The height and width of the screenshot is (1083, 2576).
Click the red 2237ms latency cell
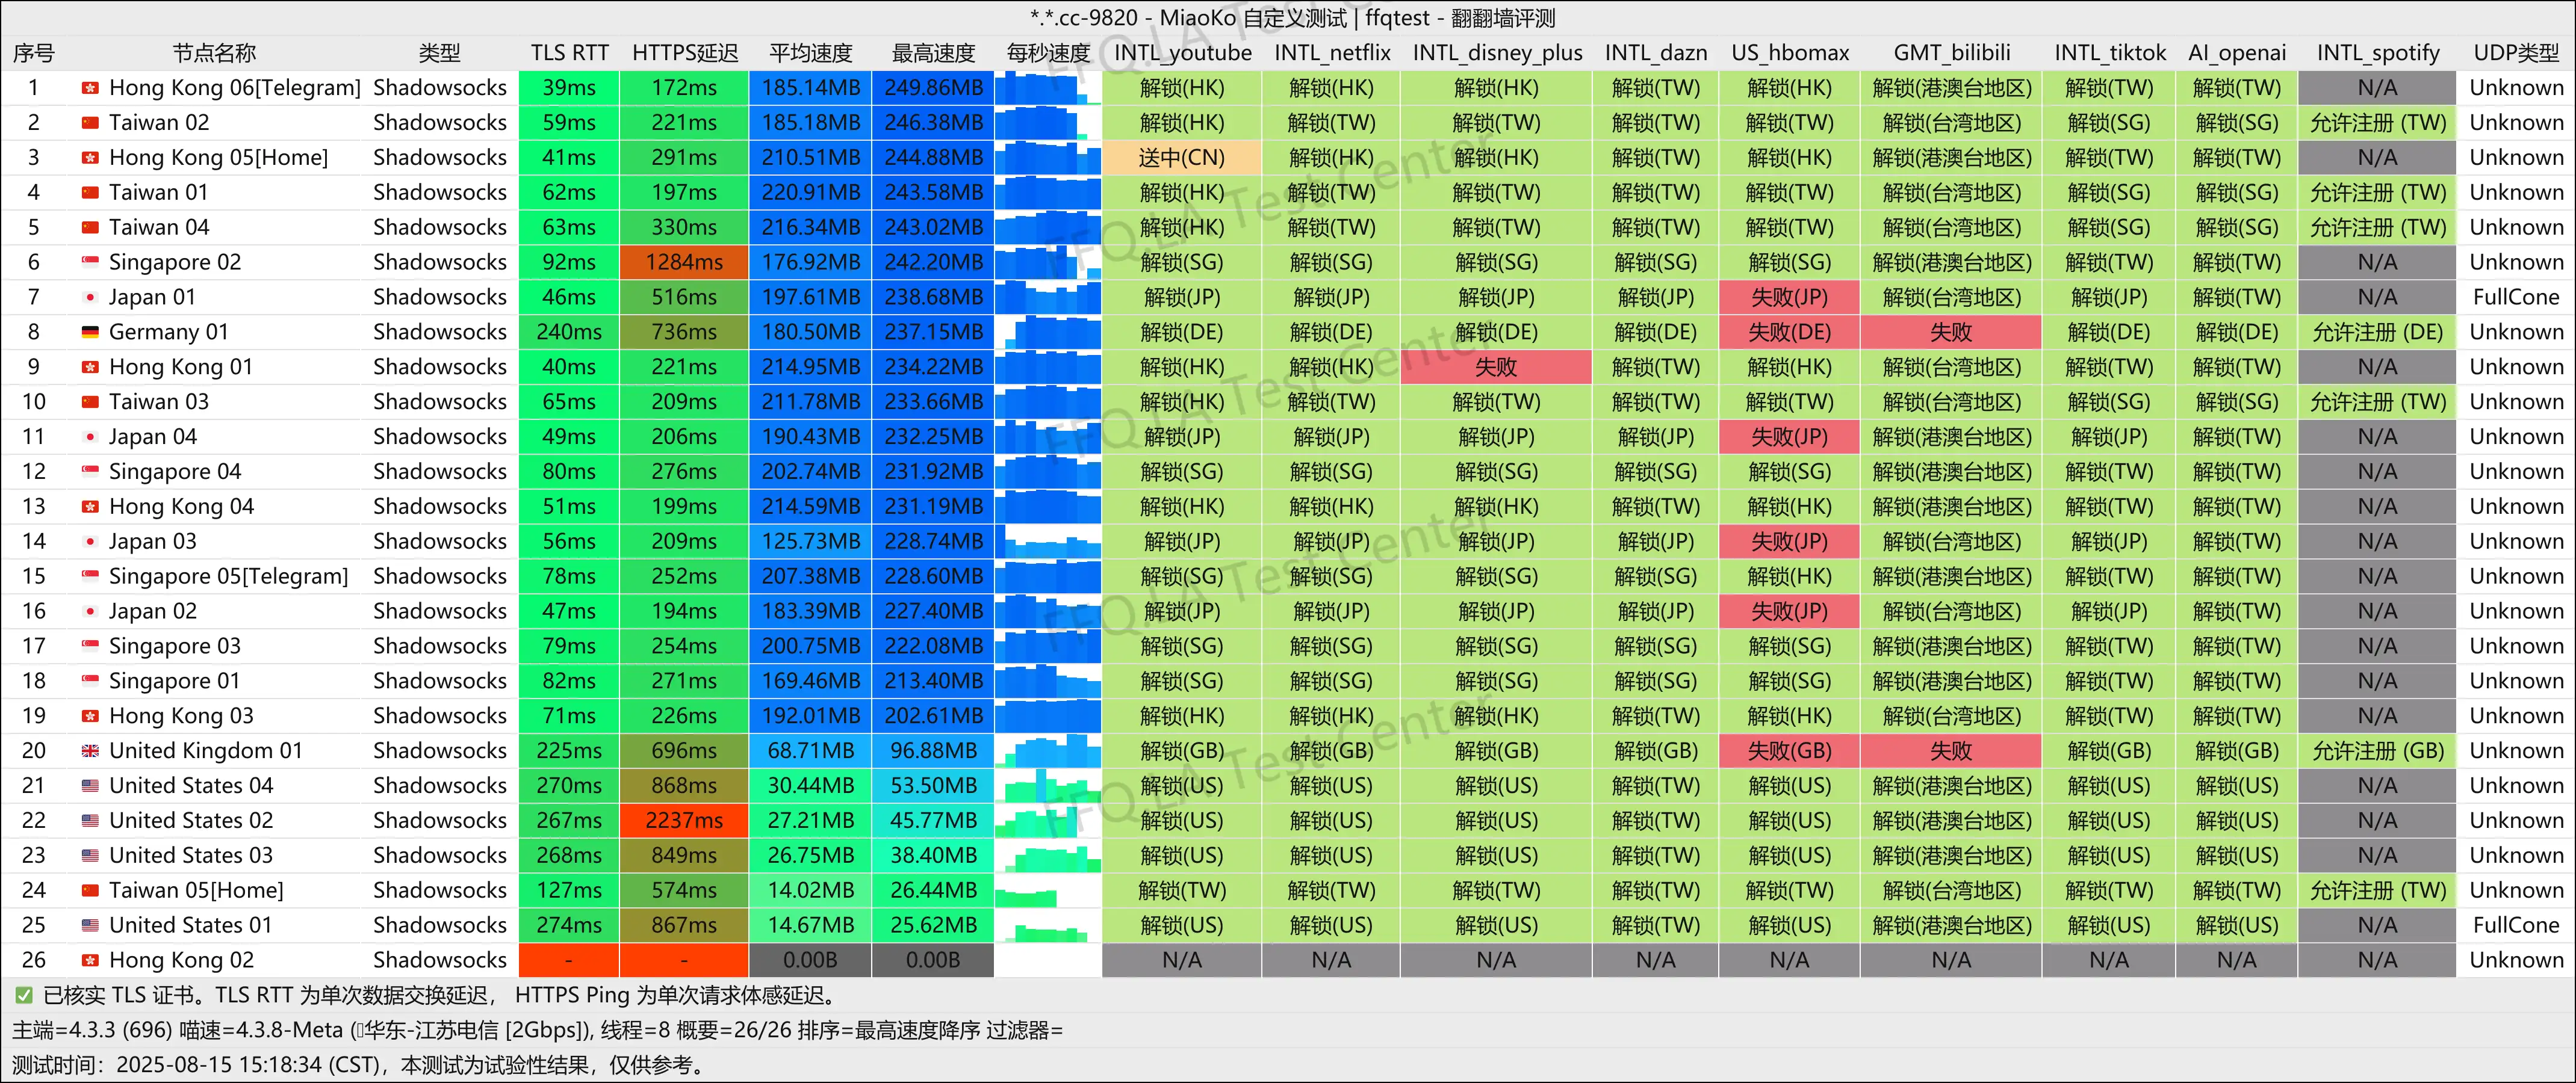(684, 821)
